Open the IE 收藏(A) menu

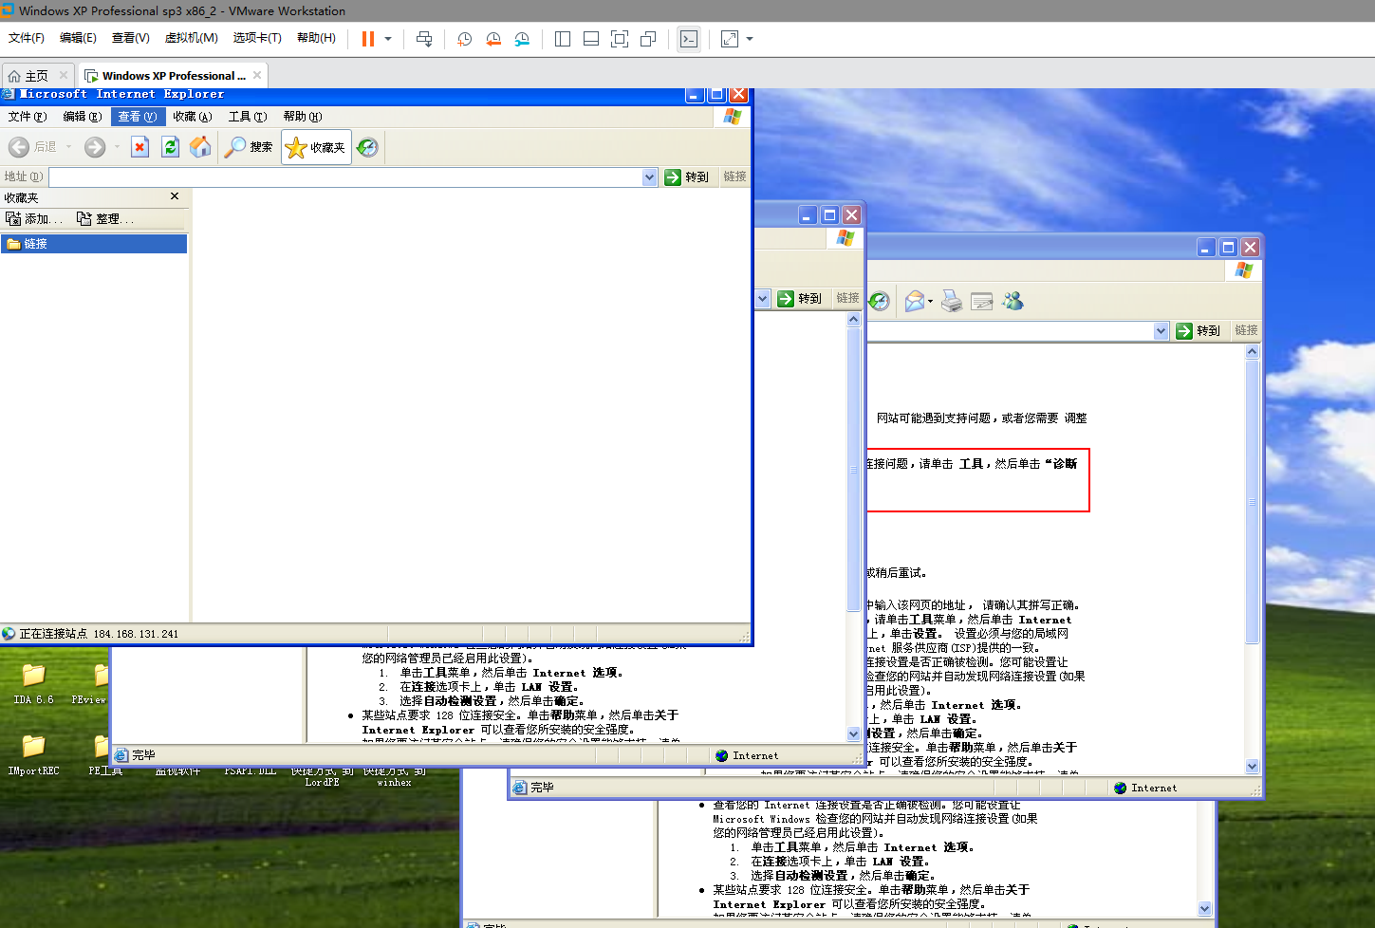pos(192,116)
